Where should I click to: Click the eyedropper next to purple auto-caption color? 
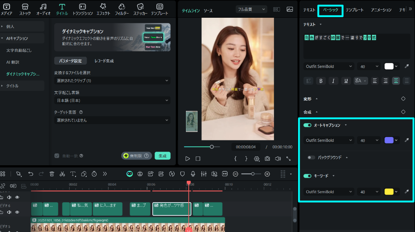[x=407, y=140]
